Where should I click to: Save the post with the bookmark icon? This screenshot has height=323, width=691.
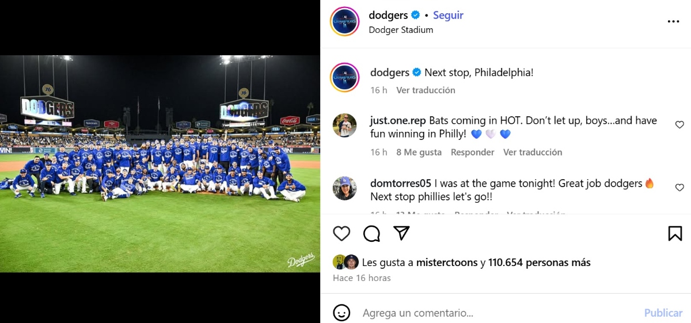(x=675, y=233)
